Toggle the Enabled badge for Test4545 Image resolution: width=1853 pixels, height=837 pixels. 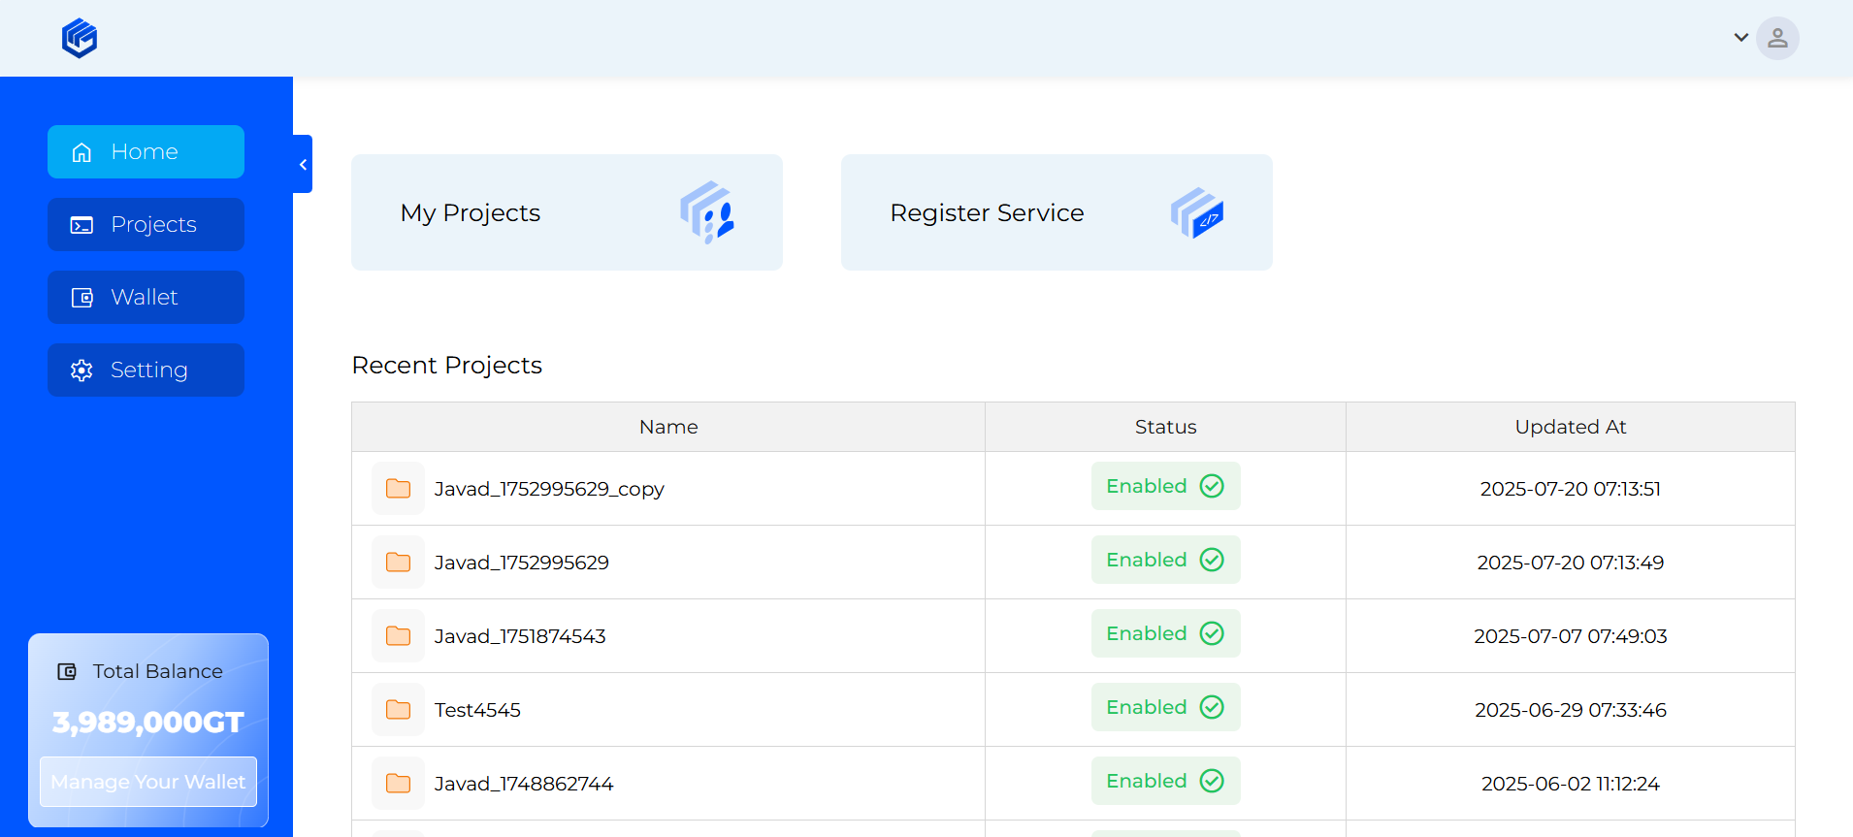pos(1165,707)
